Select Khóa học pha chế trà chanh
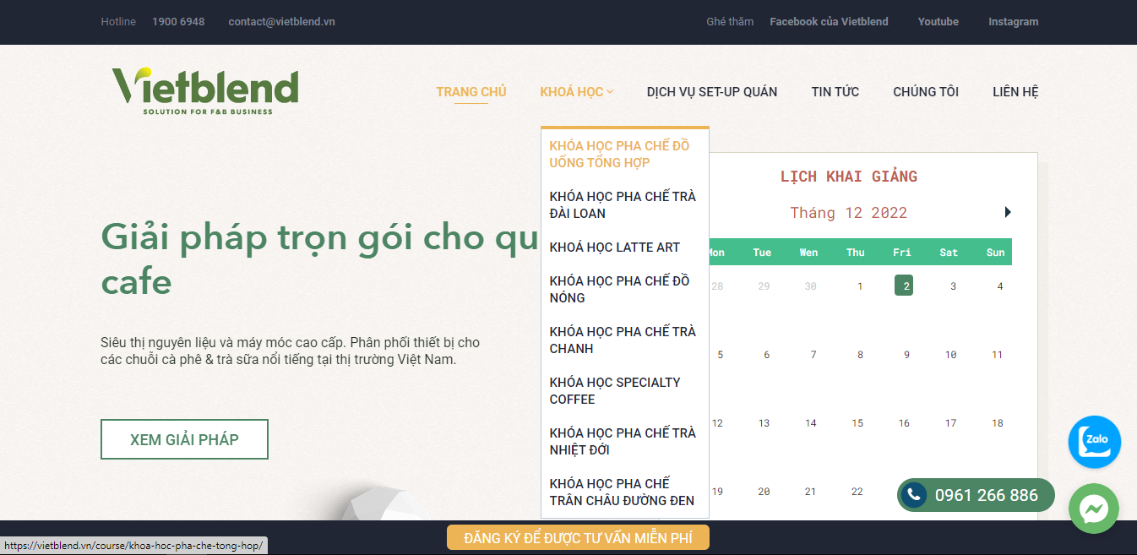 coord(625,340)
